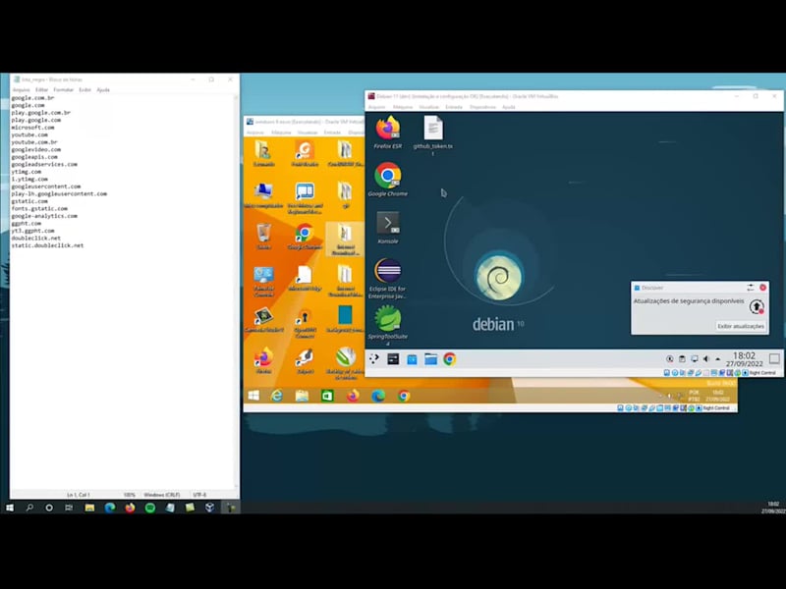The image size is (786, 589).
Task: Open Firefox in Windows 8 VM taskbar
Action: (353, 396)
